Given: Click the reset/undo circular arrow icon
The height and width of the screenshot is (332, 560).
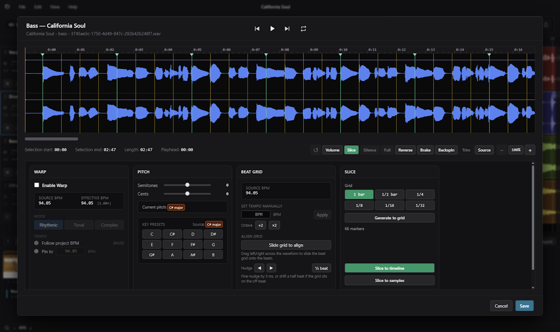Looking at the screenshot, I should [315, 150].
